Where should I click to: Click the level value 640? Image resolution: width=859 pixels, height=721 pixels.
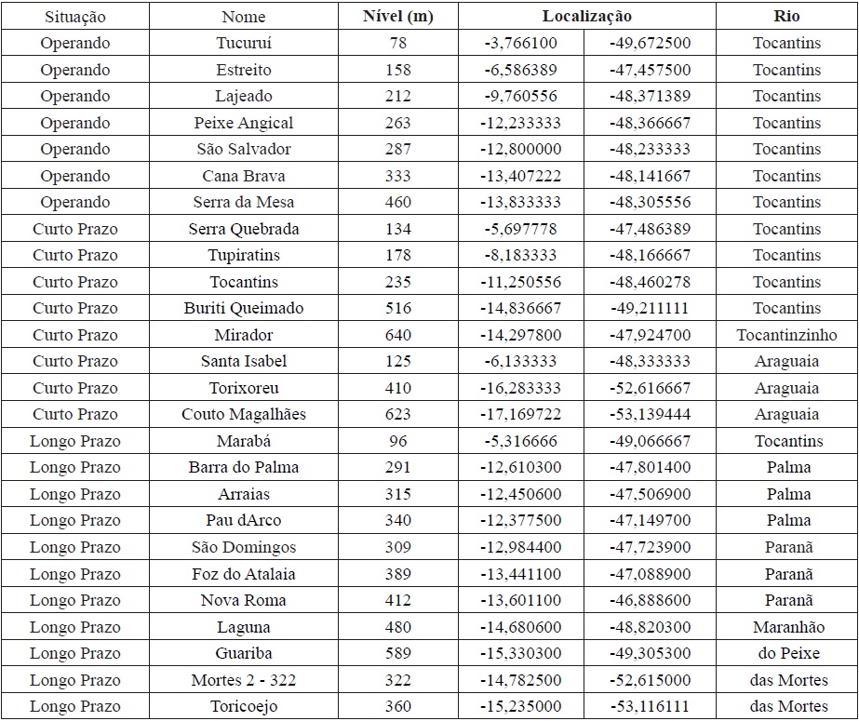tap(397, 335)
